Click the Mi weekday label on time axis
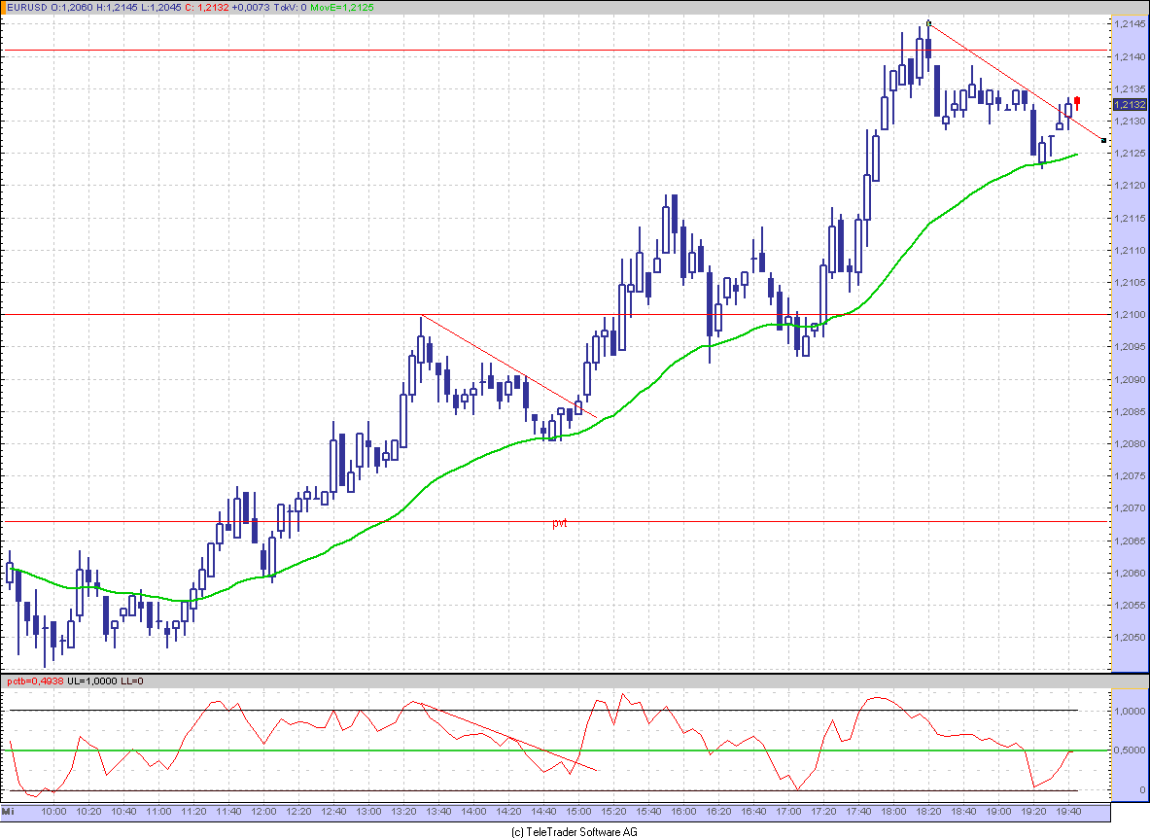Image resolution: width=1150 pixels, height=838 pixels. [x=8, y=812]
